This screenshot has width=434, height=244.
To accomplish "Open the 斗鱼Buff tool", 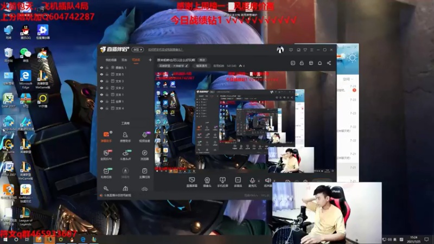I will point(125,155).
